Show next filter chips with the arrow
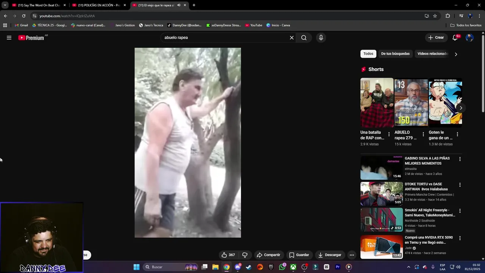 (x=456, y=54)
